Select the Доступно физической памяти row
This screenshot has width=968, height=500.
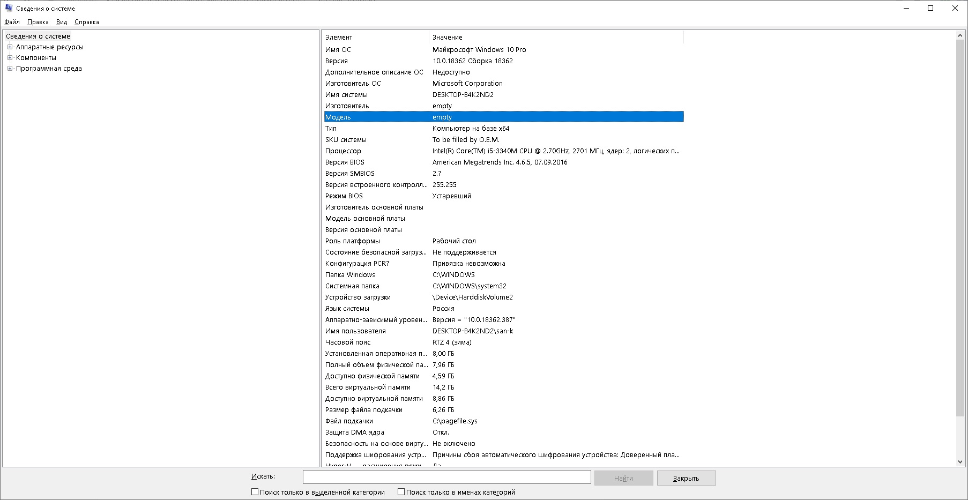[x=504, y=376]
